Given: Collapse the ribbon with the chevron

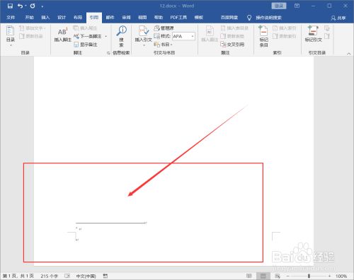Looking at the screenshot, I should [x=349, y=54].
